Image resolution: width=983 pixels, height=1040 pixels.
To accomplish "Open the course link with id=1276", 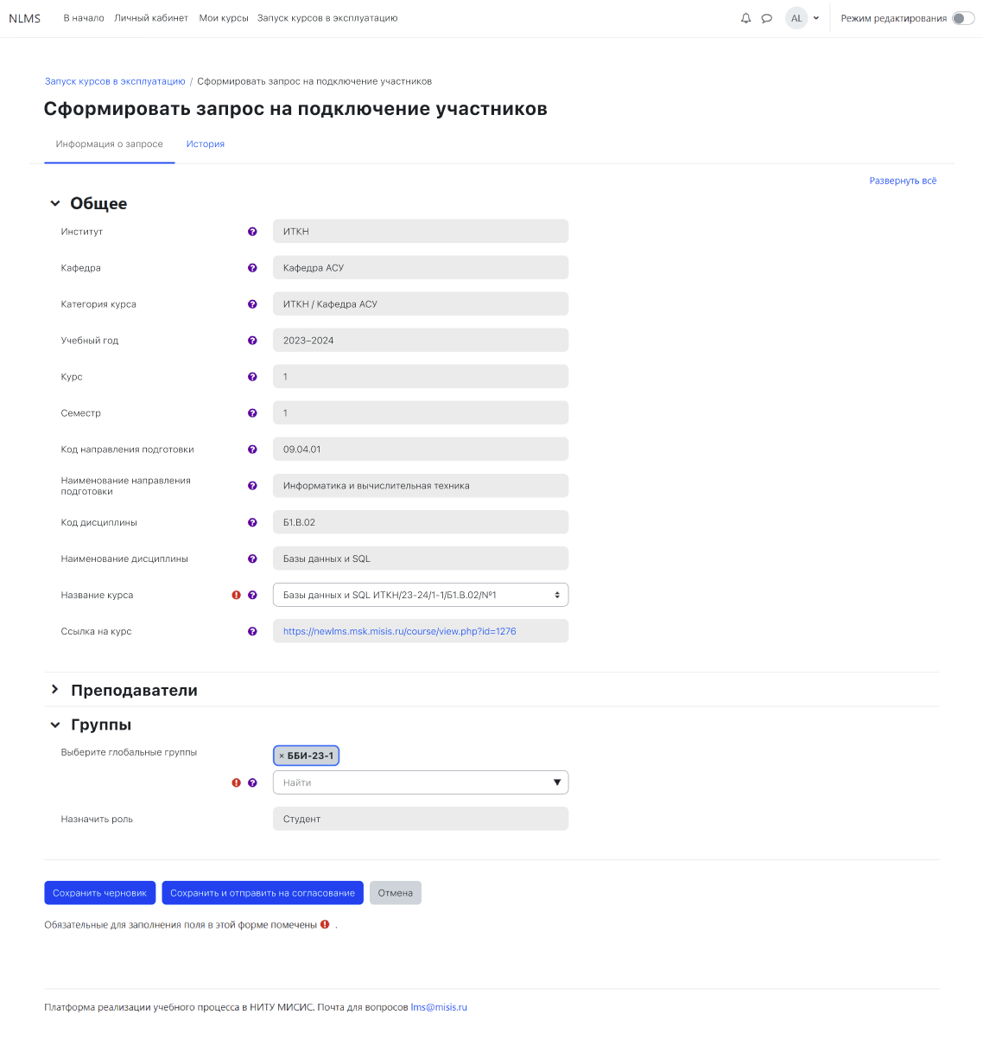I will click(x=400, y=631).
